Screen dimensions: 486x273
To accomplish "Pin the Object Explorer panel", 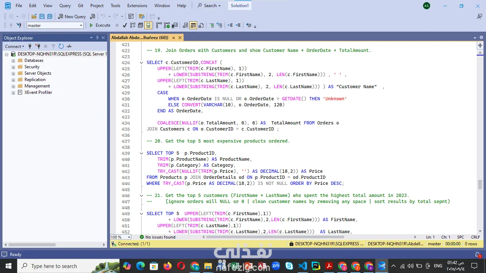I will click(x=97, y=38).
